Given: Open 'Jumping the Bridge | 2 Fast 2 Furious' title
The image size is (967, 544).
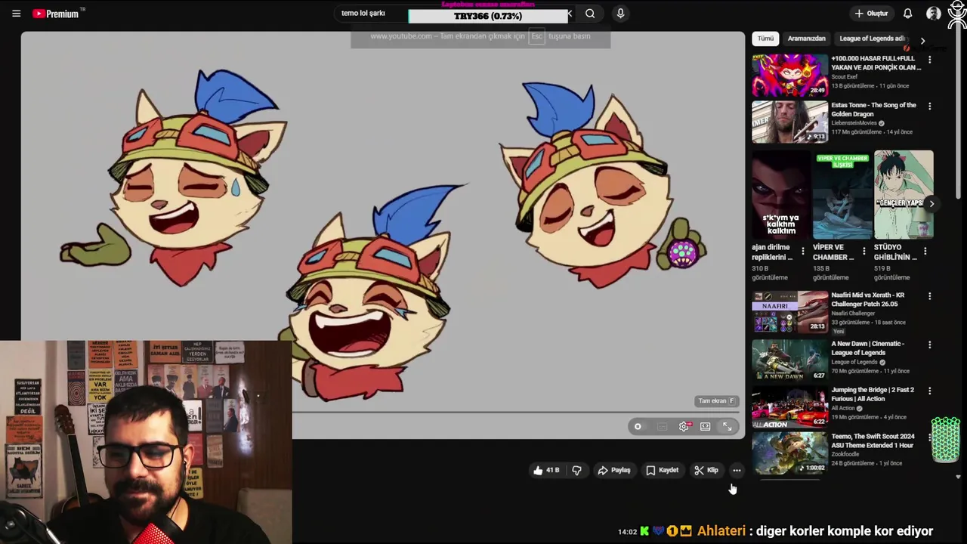Looking at the screenshot, I should click(873, 394).
